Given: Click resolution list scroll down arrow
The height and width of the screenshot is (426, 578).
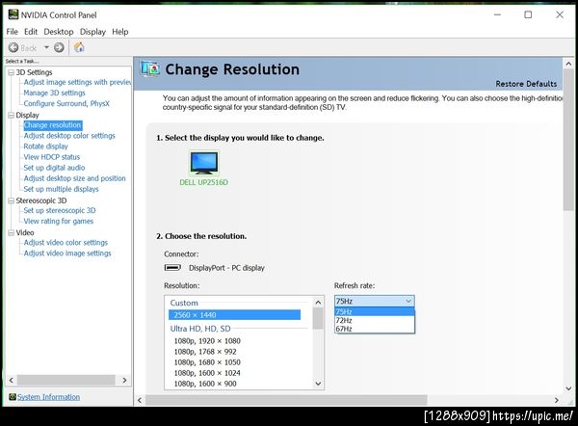Looking at the screenshot, I should [x=318, y=384].
